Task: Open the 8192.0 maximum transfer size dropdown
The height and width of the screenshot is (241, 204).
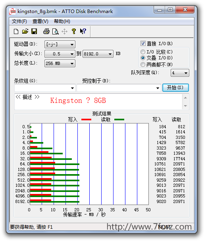Action: click(x=98, y=54)
